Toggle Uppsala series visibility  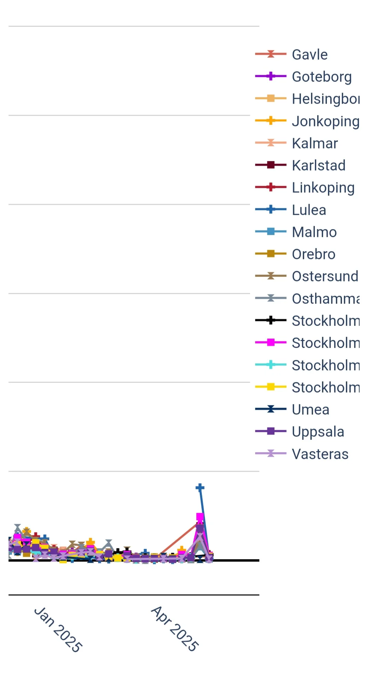coord(318,432)
